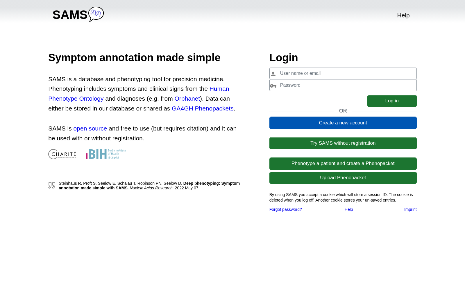Click the Forgot password? link

pos(286,209)
